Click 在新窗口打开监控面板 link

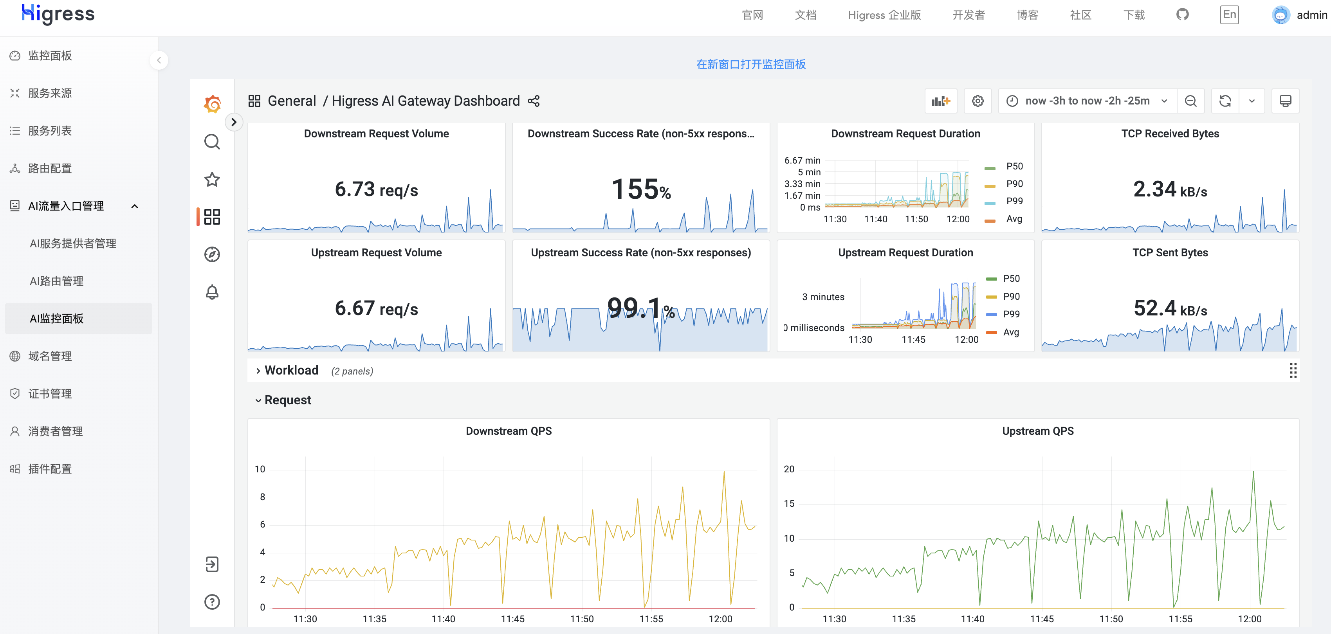coord(751,64)
